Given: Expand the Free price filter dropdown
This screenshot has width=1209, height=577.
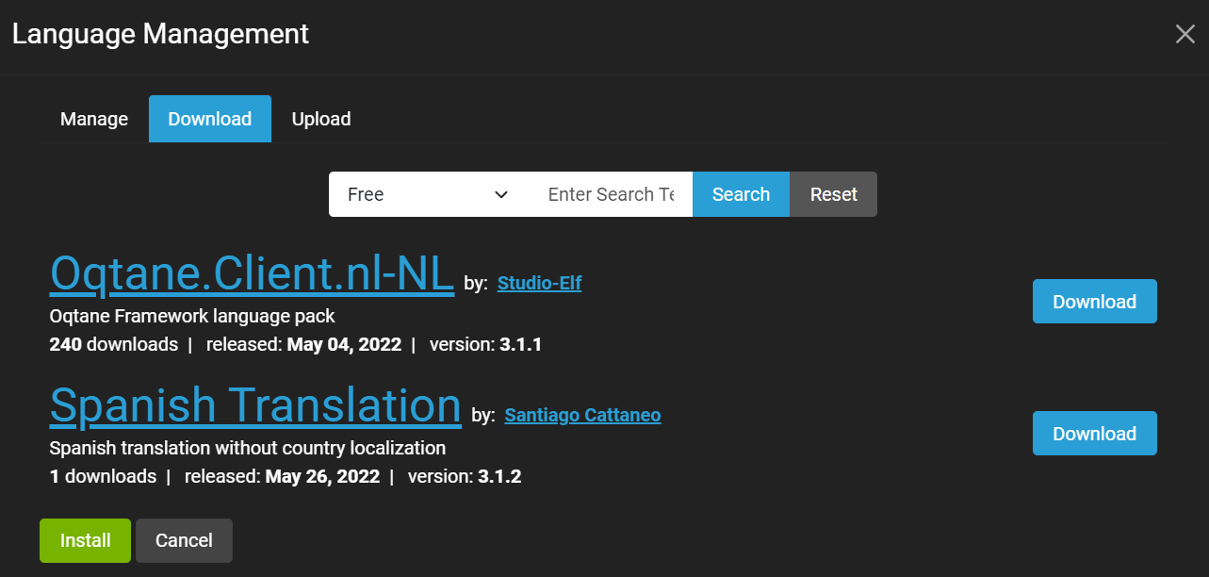Looking at the screenshot, I should tap(429, 194).
